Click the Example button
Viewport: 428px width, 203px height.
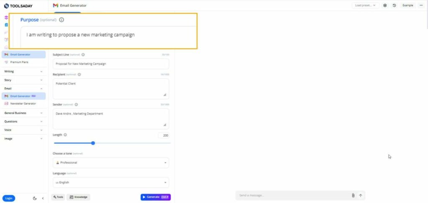click(408, 5)
